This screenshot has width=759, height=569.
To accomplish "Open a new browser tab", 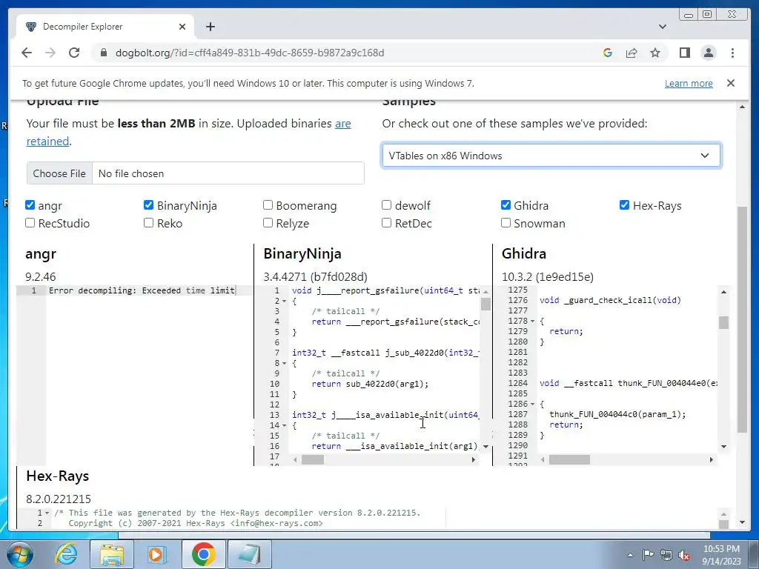I will point(210,27).
